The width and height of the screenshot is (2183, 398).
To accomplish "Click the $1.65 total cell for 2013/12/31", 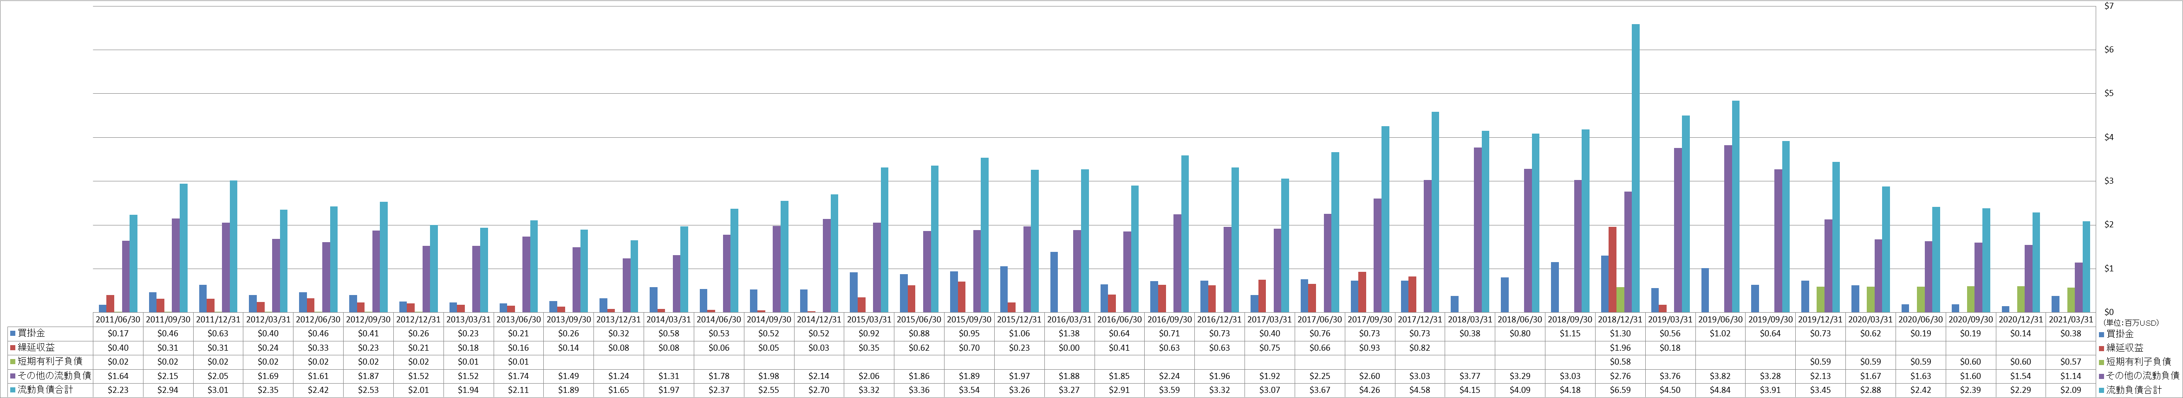I will click(x=619, y=390).
